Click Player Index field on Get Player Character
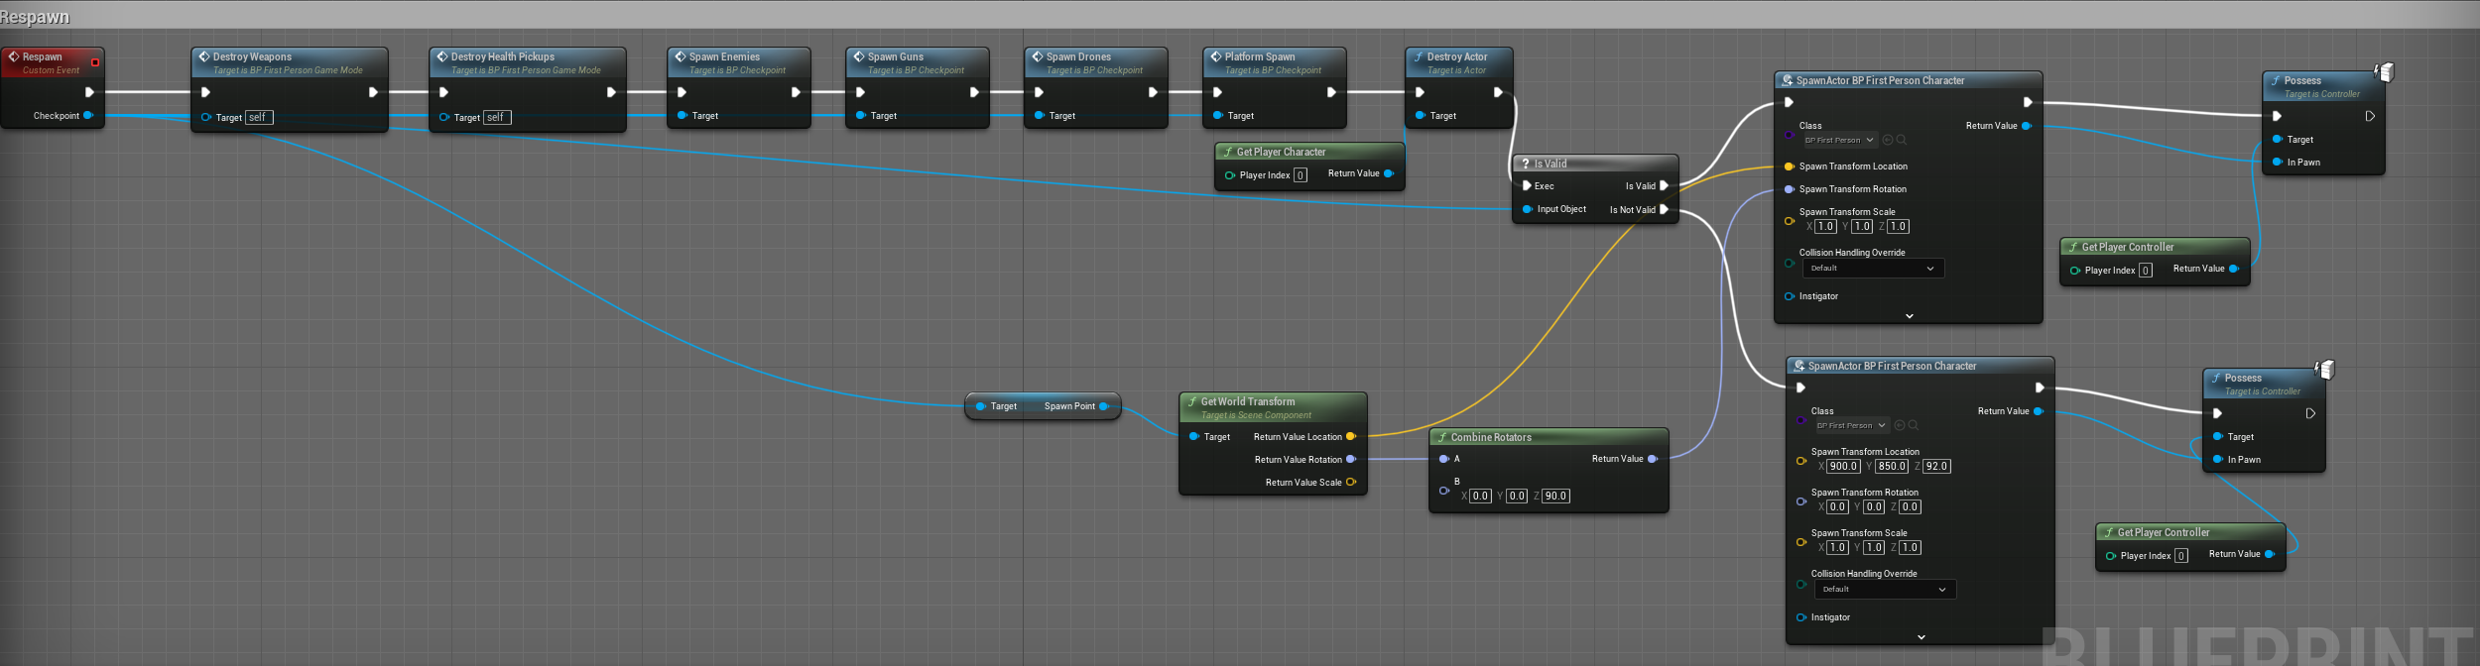2480x666 pixels. click(x=1301, y=175)
